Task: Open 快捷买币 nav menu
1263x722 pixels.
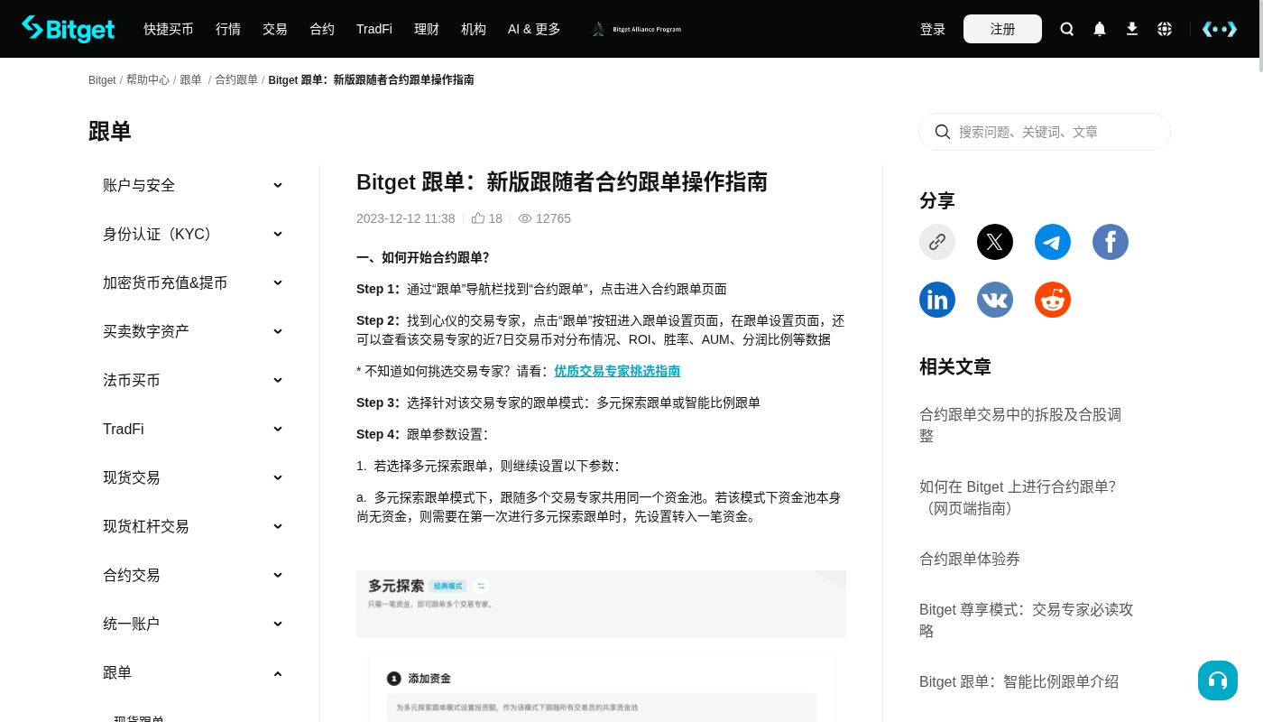Action: click(169, 29)
